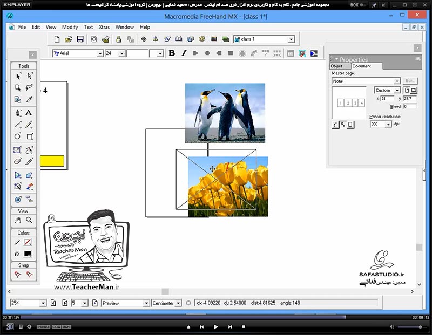Open the Xtras menu
The width and height of the screenshot is (432, 335).
tap(104, 27)
